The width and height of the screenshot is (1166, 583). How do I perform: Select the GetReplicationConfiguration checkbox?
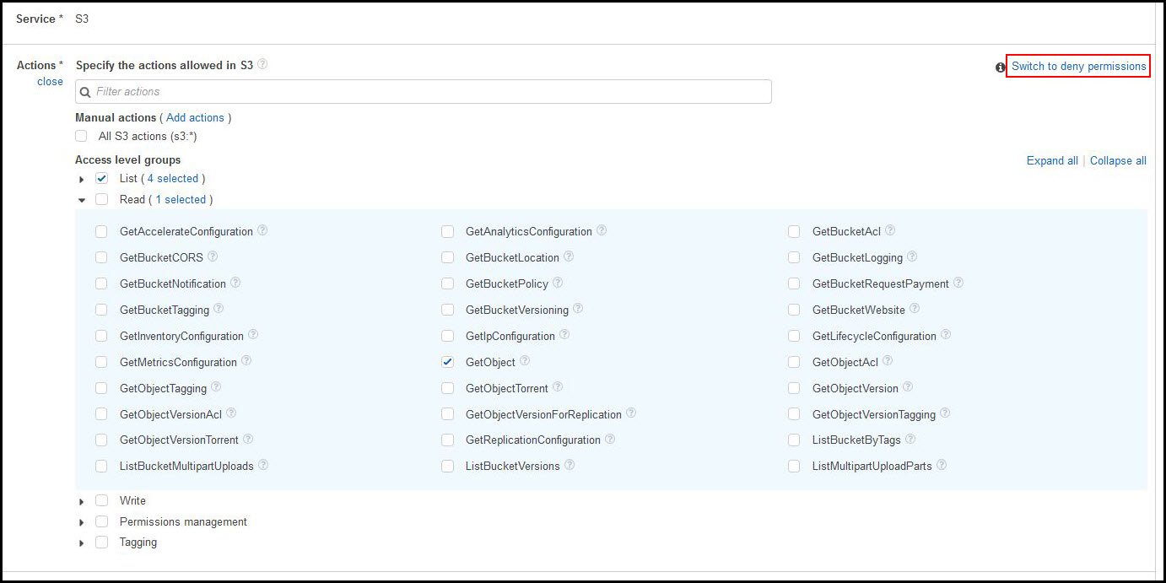pos(447,440)
